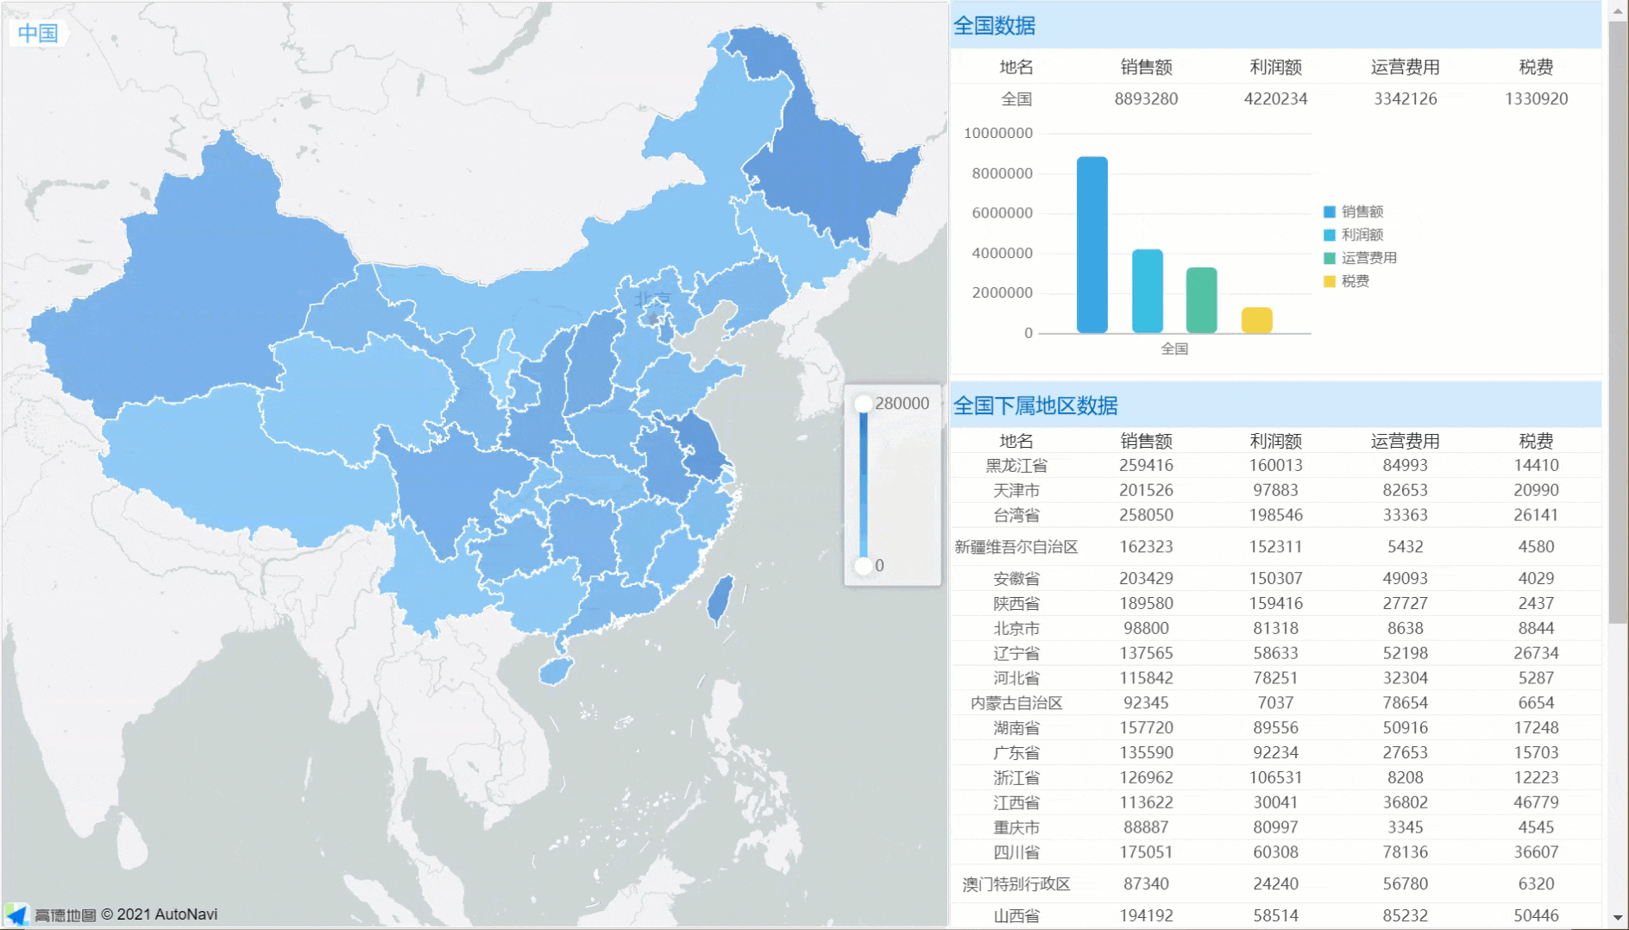Click the vertical scrollbar thumb
This screenshot has width=1629, height=930.
click(x=1618, y=321)
